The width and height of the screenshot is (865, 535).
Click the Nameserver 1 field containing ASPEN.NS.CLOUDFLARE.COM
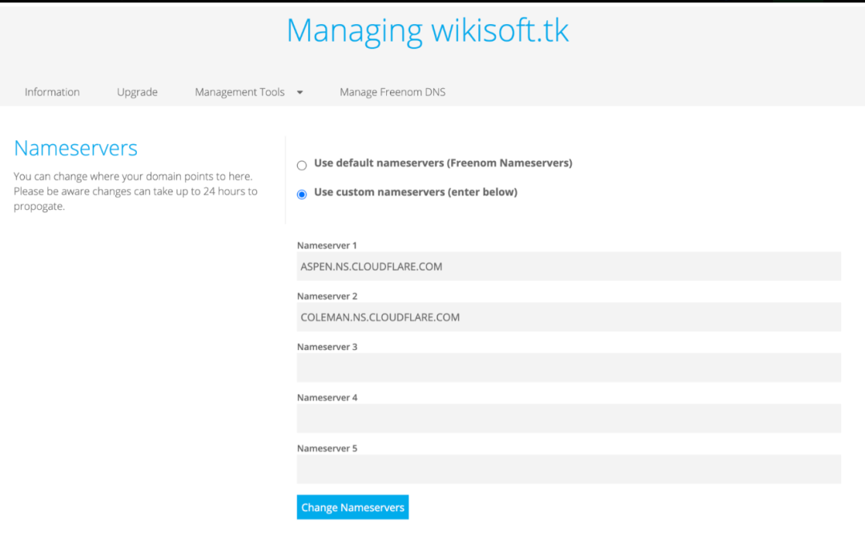click(x=569, y=267)
